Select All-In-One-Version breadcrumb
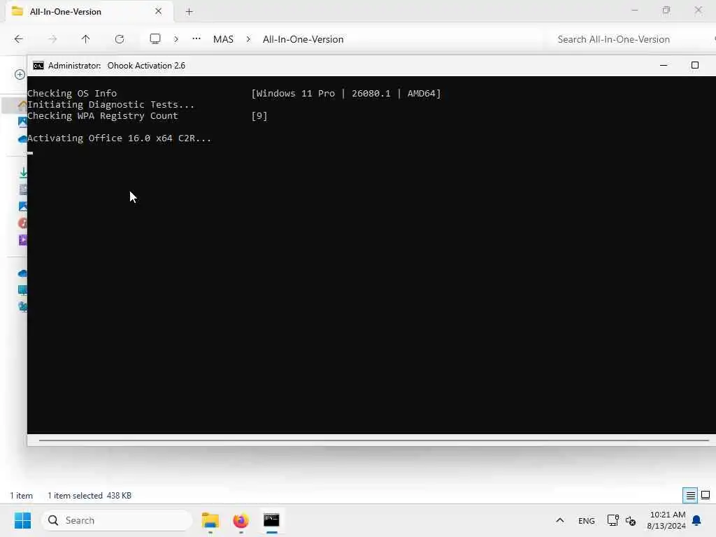716x537 pixels. point(303,39)
